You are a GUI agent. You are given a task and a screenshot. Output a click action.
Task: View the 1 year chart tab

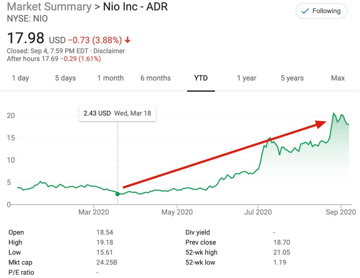tap(246, 78)
